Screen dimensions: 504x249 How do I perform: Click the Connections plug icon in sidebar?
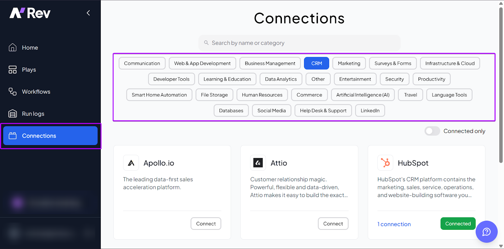point(13,136)
